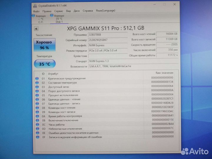Click the ID column header
The image size is (212, 159).
tap(43, 74)
